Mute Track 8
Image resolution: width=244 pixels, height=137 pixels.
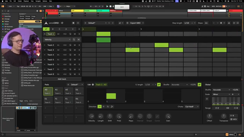75,74
